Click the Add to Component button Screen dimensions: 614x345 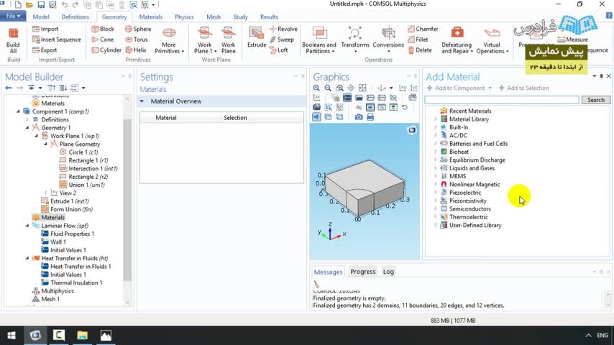tap(459, 88)
